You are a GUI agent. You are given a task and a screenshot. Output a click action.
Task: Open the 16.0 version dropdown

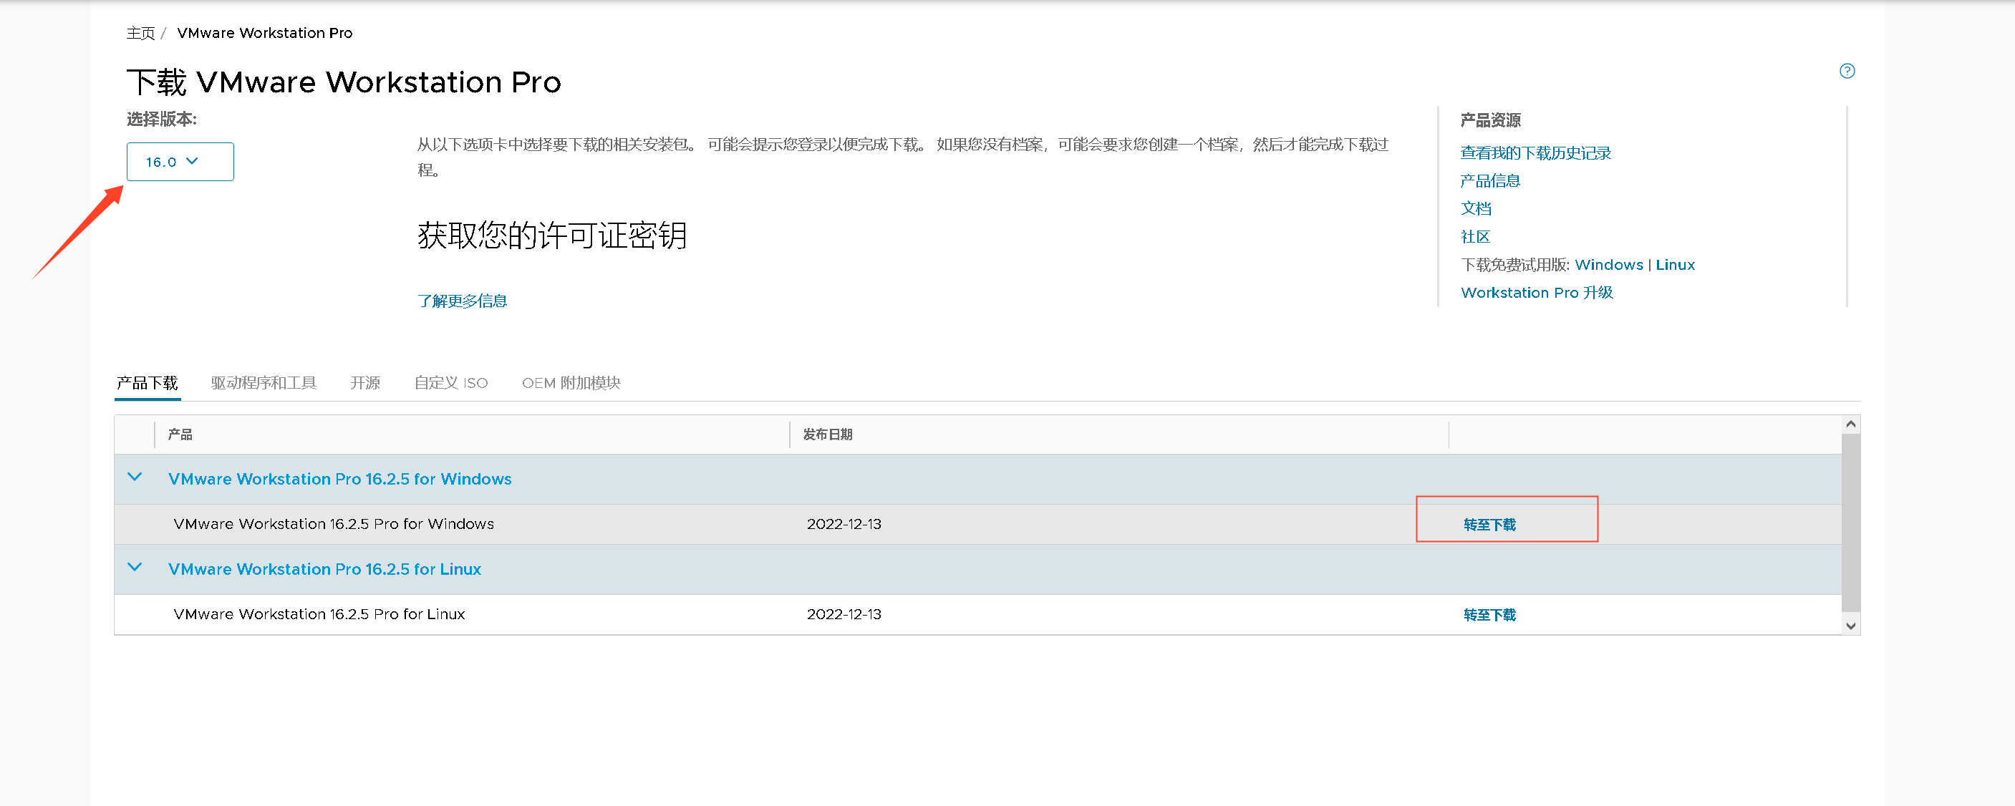click(180, 162)
